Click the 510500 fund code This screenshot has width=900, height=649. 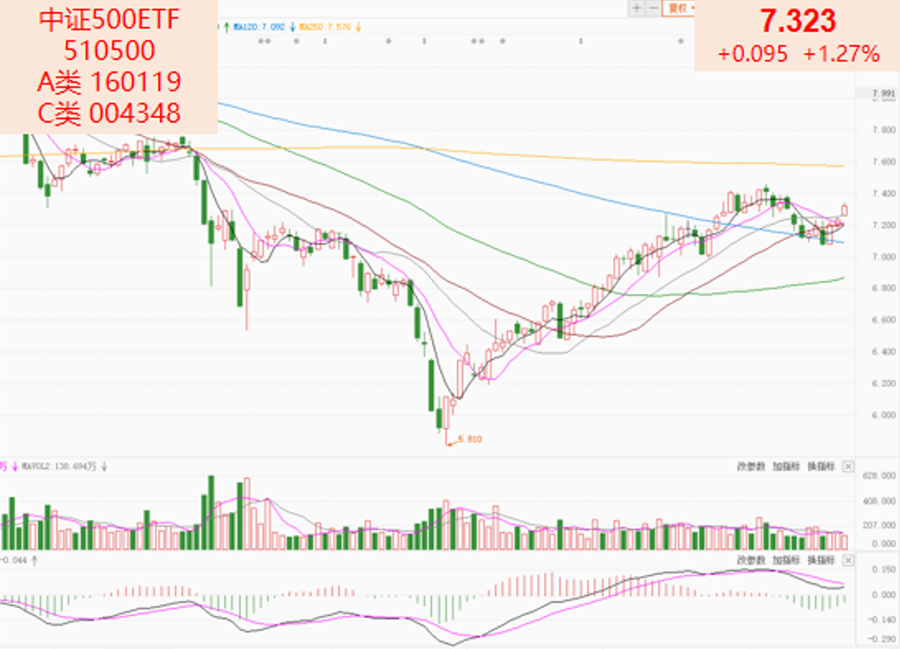109,50
